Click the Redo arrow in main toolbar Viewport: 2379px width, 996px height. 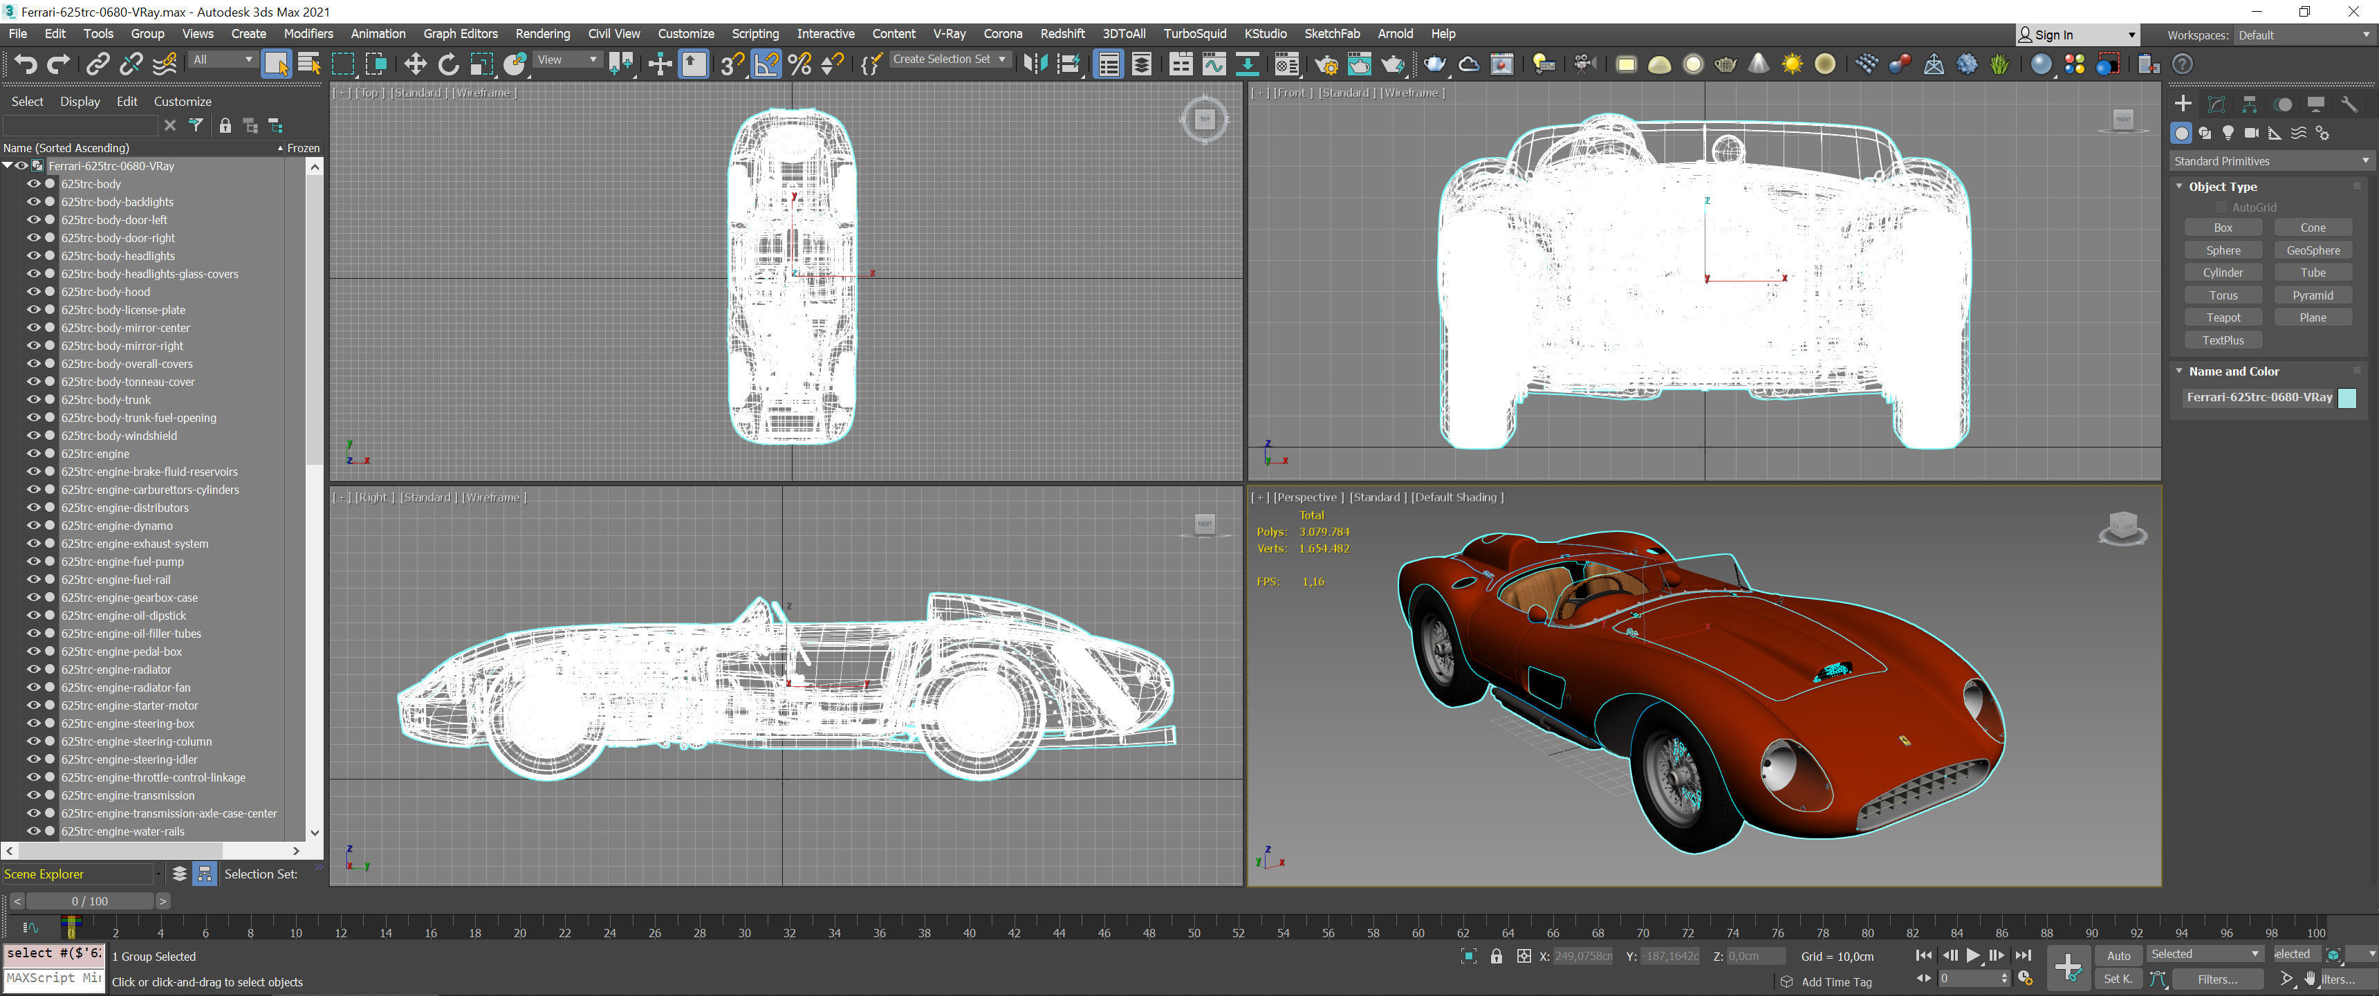pos(59,64)
